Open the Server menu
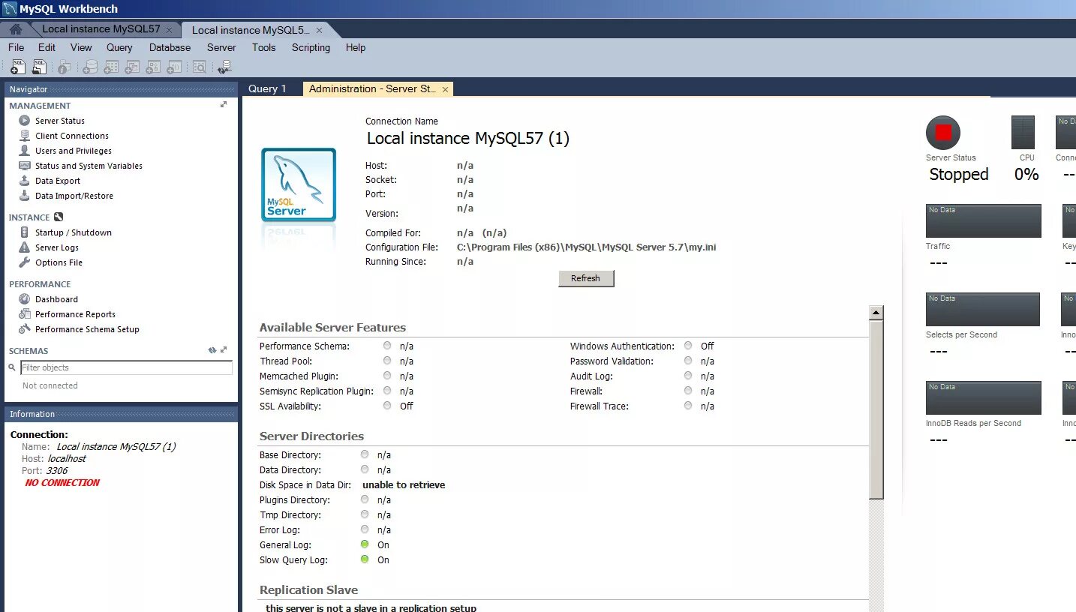This screenshot has width=1076, height=612. (221, 47)
